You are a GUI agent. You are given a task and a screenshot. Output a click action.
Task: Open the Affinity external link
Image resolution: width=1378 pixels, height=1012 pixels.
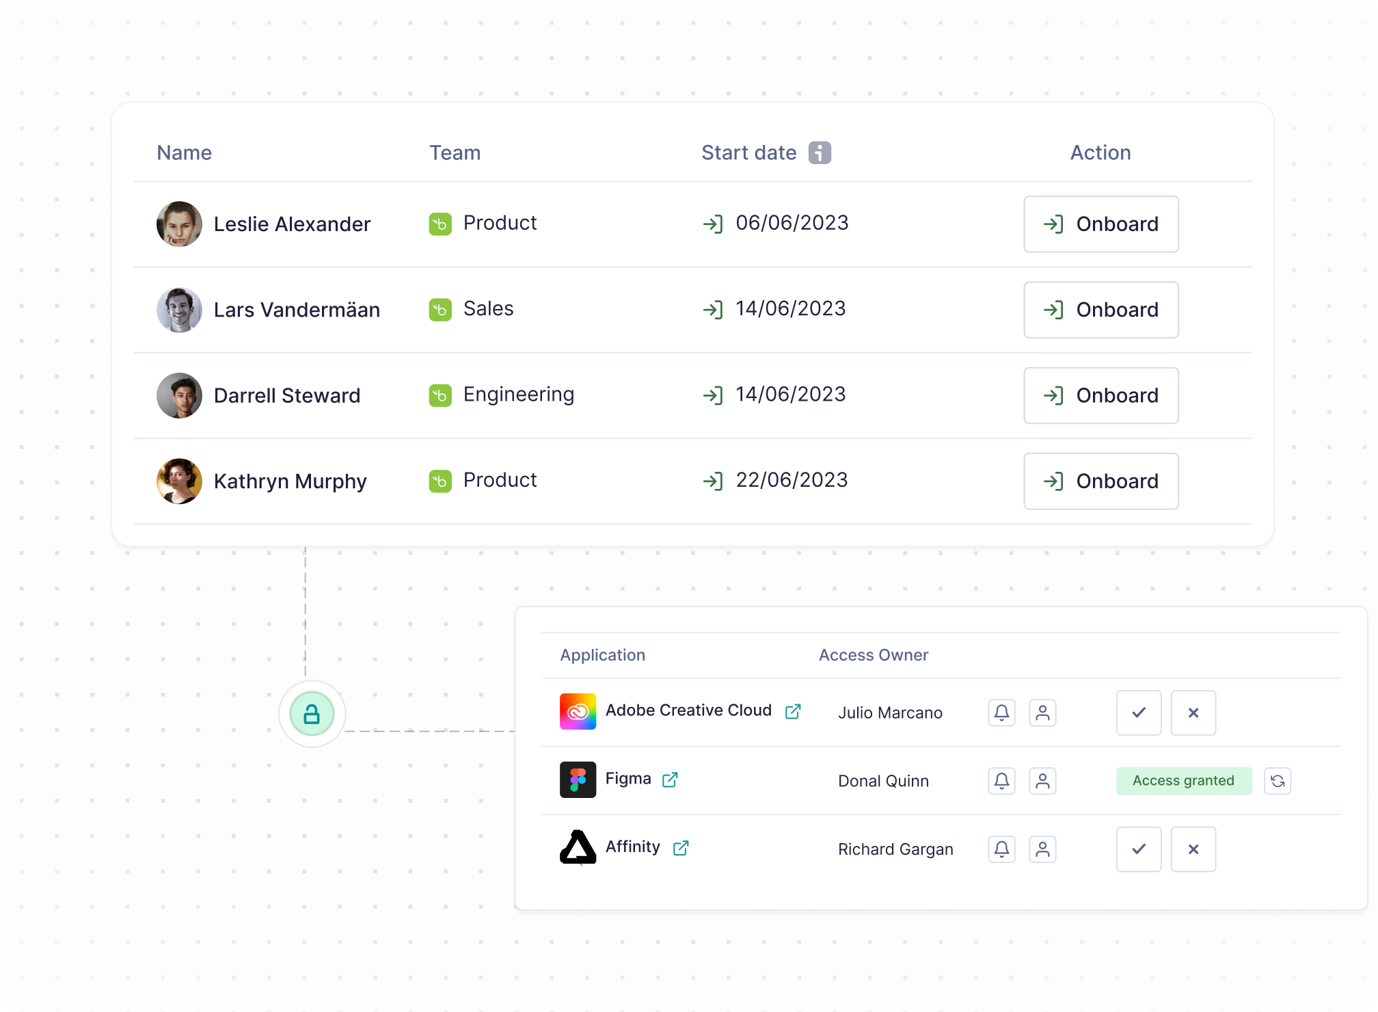[681, 848]
